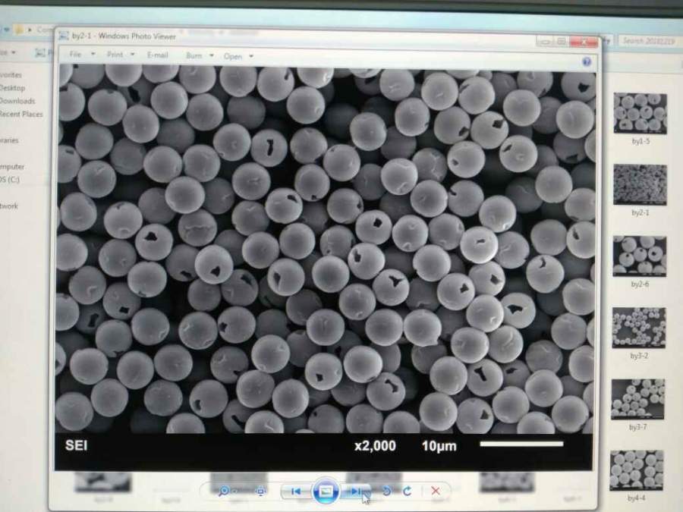The height and width of the screenshot is (512, 683).
Task: Select the by1-5 thumbnail
Action: (x=640, y=113)
